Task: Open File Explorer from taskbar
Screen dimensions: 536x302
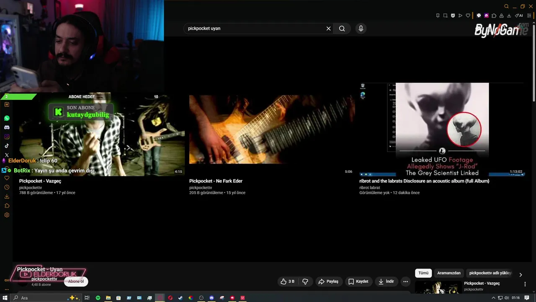Action: 108,298
